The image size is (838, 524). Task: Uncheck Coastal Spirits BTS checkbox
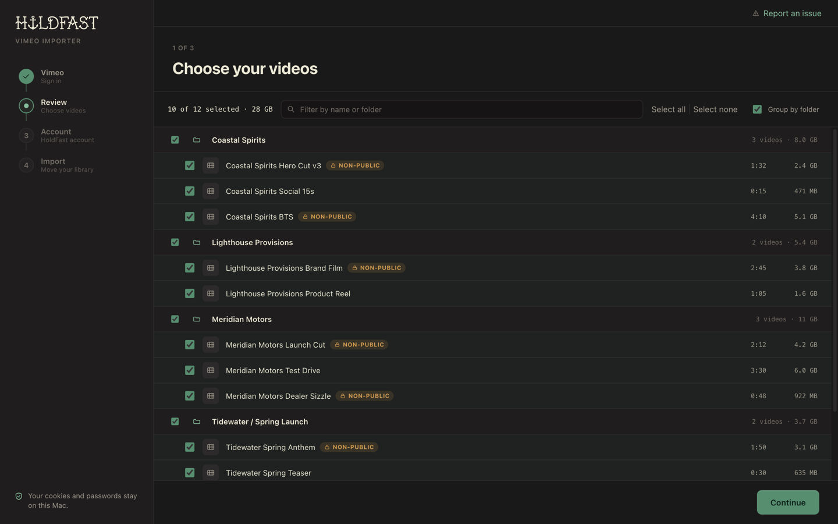[190, 217]
